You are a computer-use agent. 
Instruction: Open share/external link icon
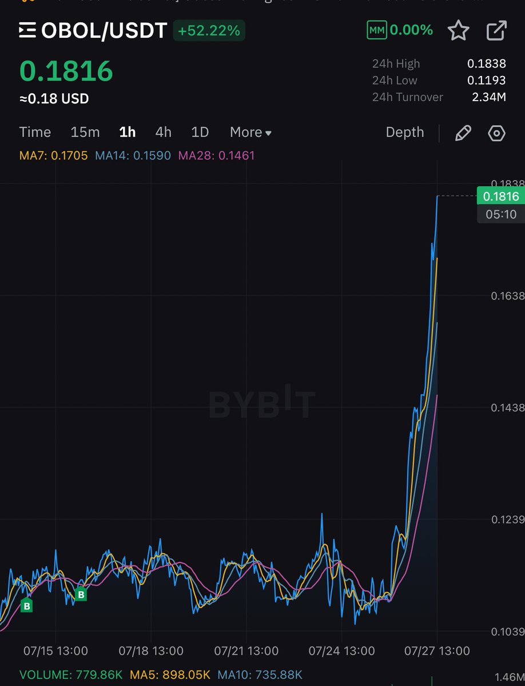[496, 30]
